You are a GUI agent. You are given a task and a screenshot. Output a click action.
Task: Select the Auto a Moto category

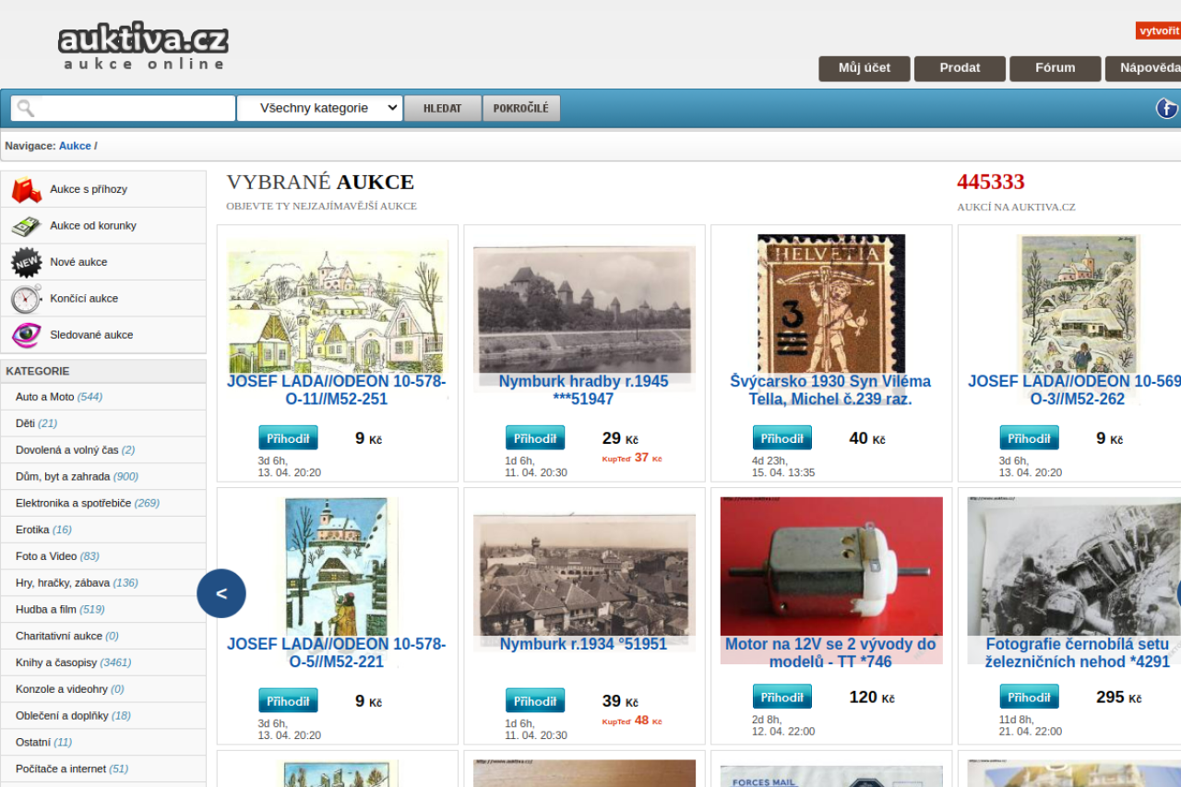[44, 397]
